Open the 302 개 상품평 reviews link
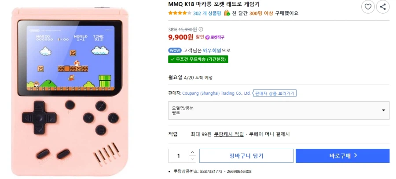 (x=207, y=13)
